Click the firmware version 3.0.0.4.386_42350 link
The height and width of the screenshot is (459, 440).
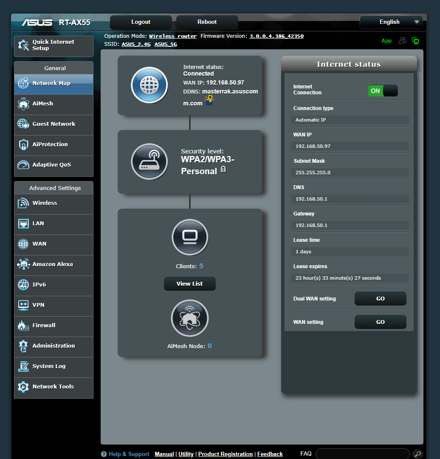click(276, 36)
